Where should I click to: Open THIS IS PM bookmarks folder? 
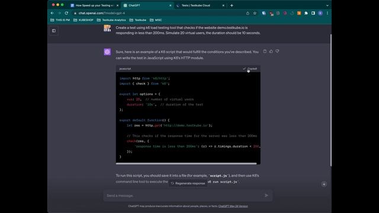pyautogui.click(x=60, y=20)
